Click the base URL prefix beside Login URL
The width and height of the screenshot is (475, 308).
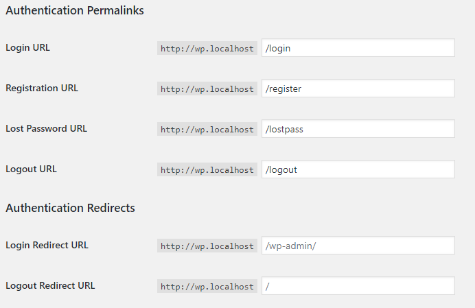pos(207,49)
